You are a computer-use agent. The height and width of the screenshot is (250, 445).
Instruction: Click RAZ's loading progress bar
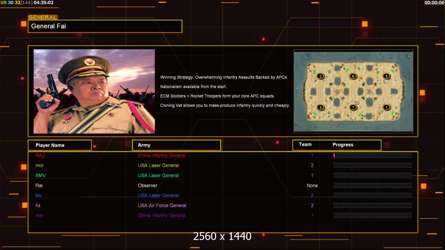tap(372, 155)
